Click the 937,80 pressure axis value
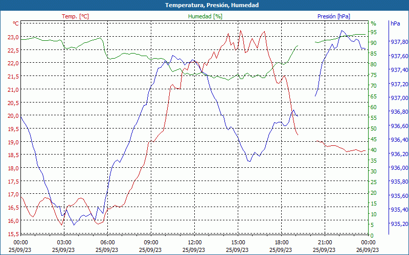 pyautogui.click(x=399, y=42)
